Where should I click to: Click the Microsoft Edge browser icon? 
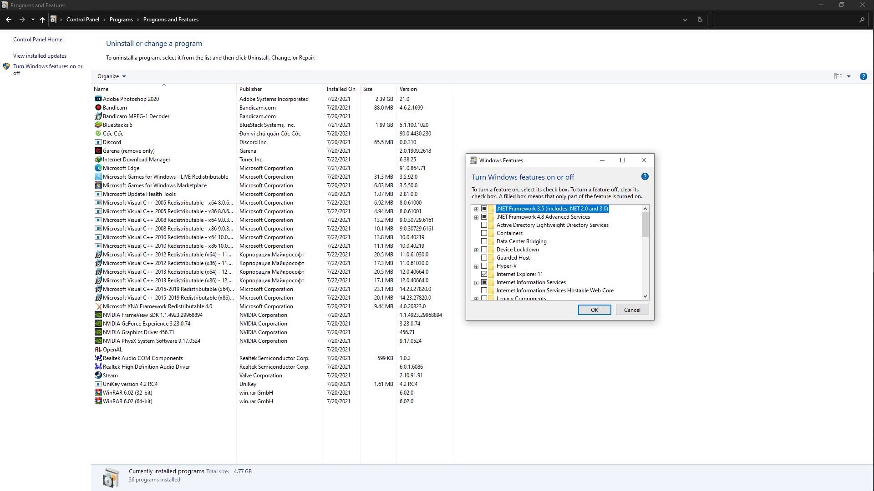98,168
